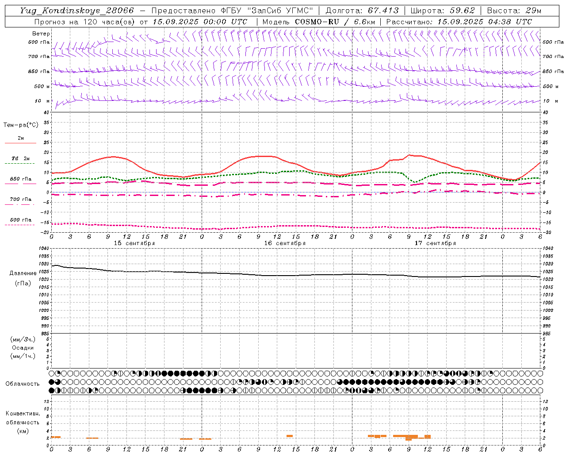Click the Ветер wind panel label
Screen dimensions: 566x453
(x=41, y=34)
